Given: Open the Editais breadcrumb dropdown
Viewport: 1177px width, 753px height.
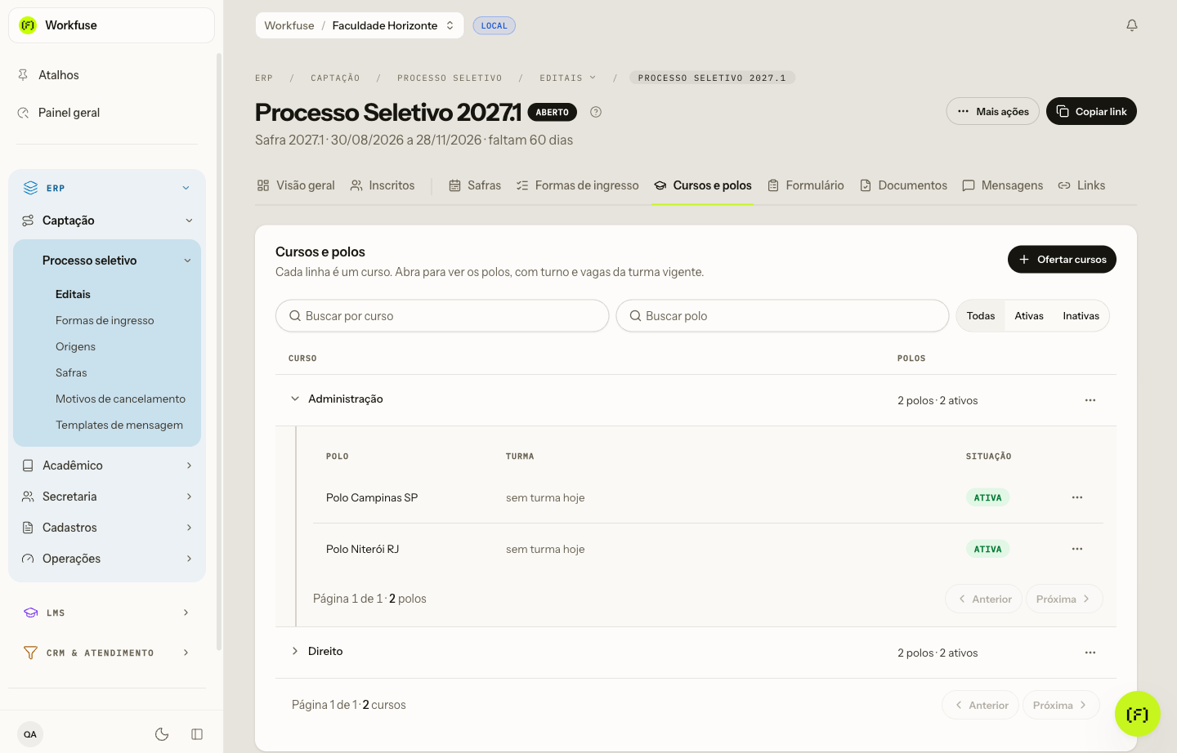Looking at the screenshot, I should point(568,78).
